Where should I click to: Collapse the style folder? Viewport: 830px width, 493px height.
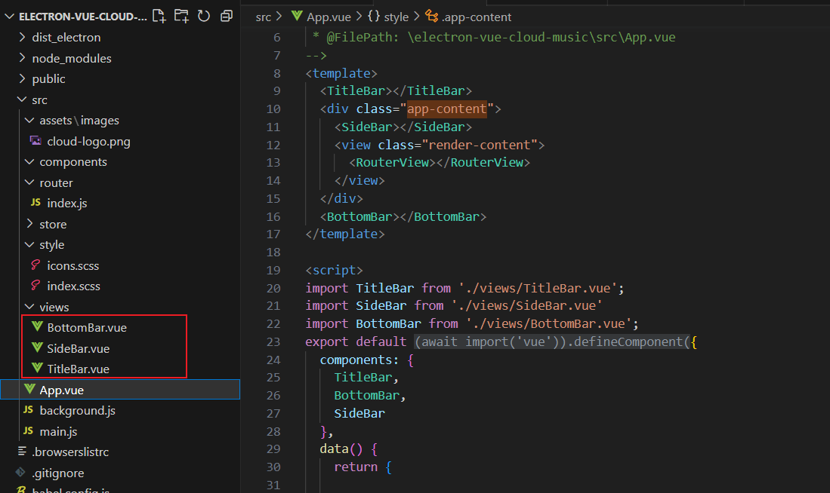click(29, 244)
